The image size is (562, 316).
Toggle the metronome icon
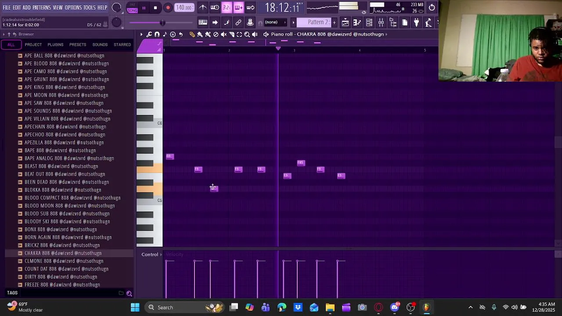[203, 7]
